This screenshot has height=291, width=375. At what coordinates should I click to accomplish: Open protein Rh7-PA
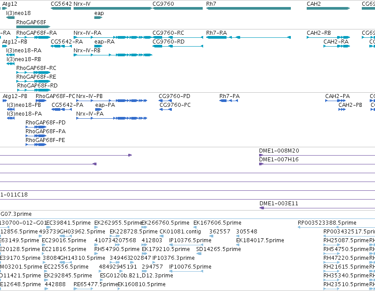[x=230, y=96]
